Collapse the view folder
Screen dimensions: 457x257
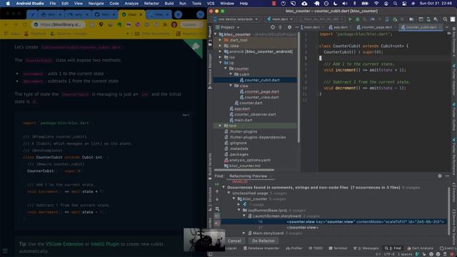[231, 86]
